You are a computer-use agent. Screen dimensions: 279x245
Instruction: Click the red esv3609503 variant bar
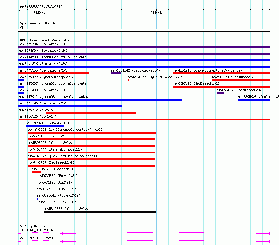tap(92, 133)
